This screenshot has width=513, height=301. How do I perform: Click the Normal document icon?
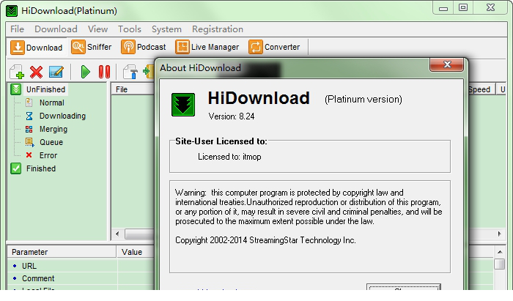29,103
